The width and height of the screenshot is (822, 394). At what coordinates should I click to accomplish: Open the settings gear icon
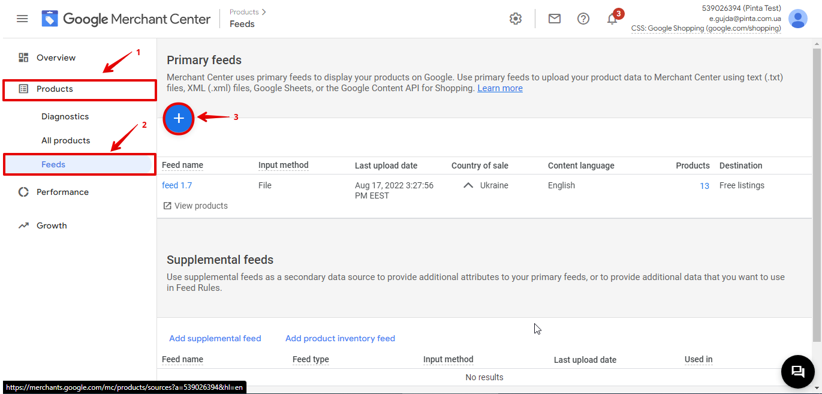[516, 19]
